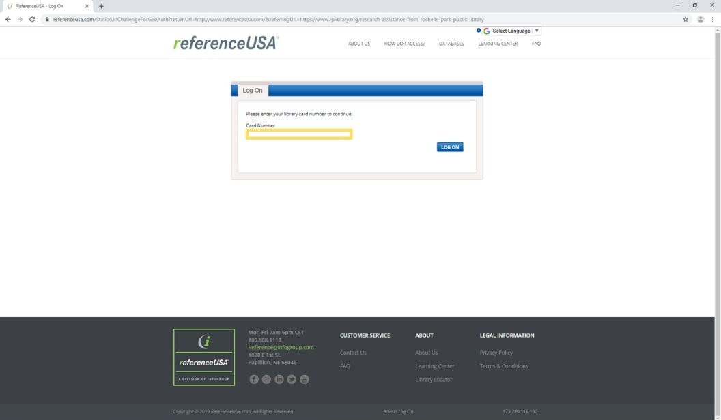Open a new browser tab with plus
Viewport: 721px width, 420px height.
(x=101, y=6)
